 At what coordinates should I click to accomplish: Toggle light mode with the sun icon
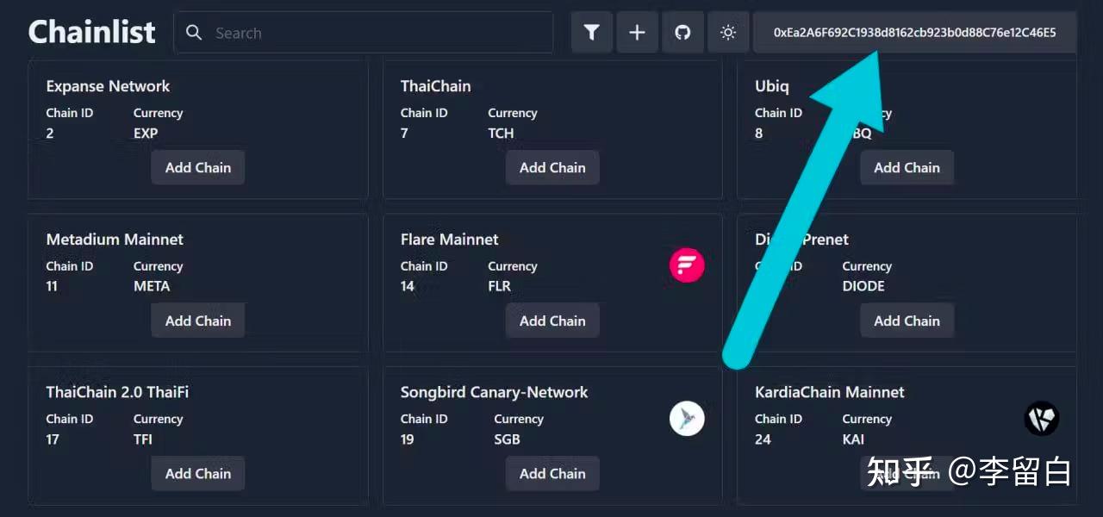pos(728,32)
